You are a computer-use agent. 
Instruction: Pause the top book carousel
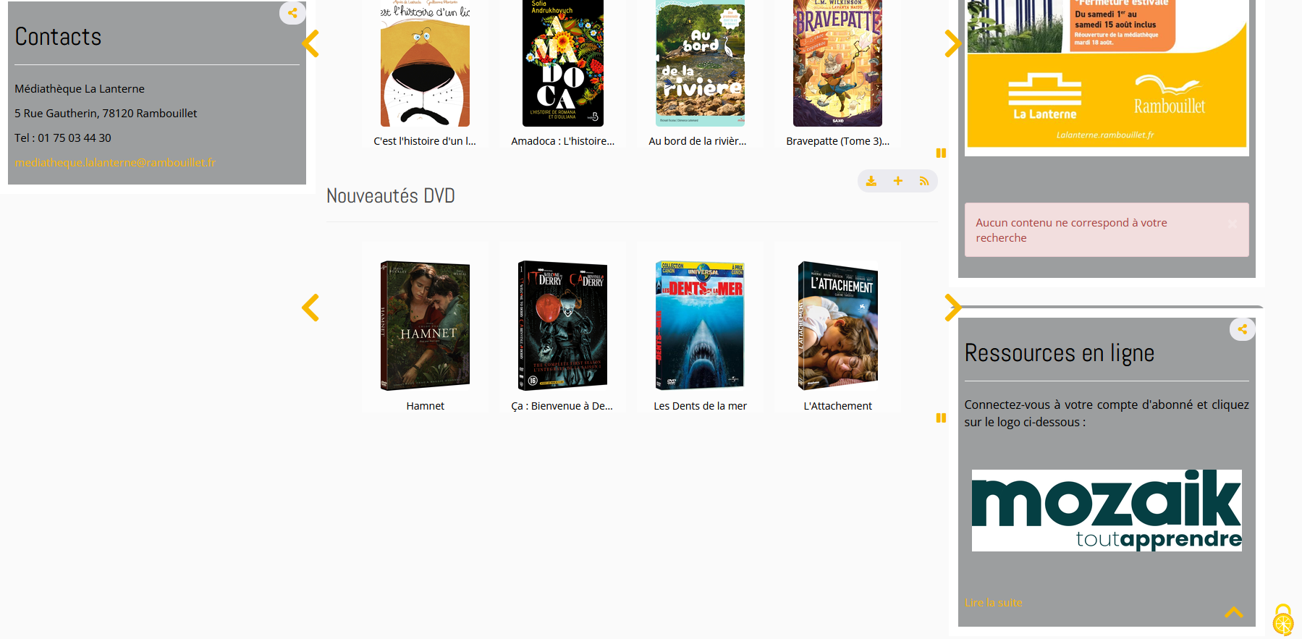[941, 153]
